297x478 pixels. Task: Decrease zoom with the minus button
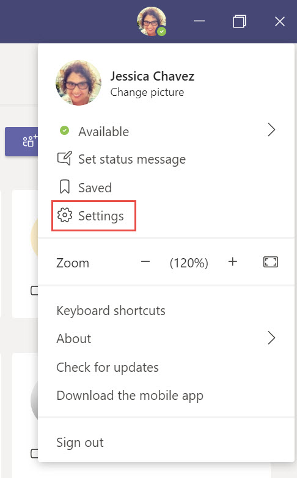pyautogui.click(x=145, y=261)
